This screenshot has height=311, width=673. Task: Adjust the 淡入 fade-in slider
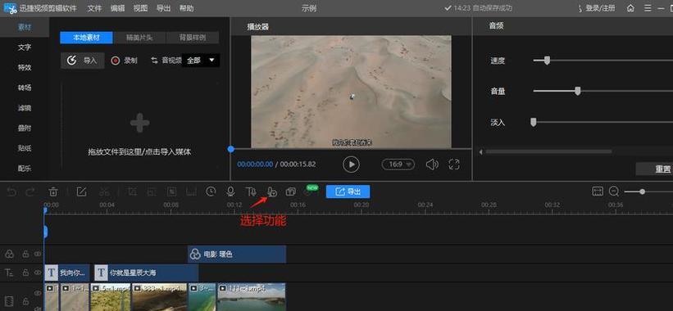(533, 122)
